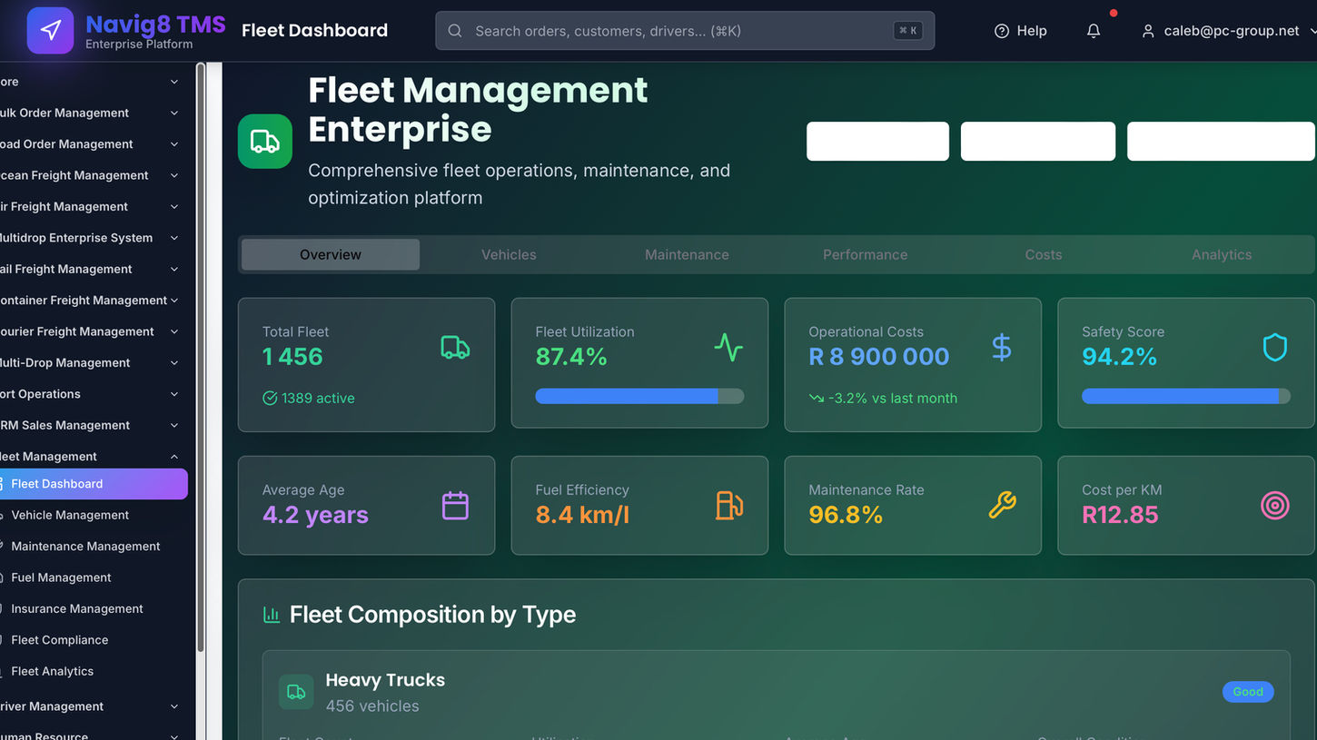This screenshot has height=740, width=1317.
Task: Click the target icon in Cost per KM
Action: point(1275,506)
